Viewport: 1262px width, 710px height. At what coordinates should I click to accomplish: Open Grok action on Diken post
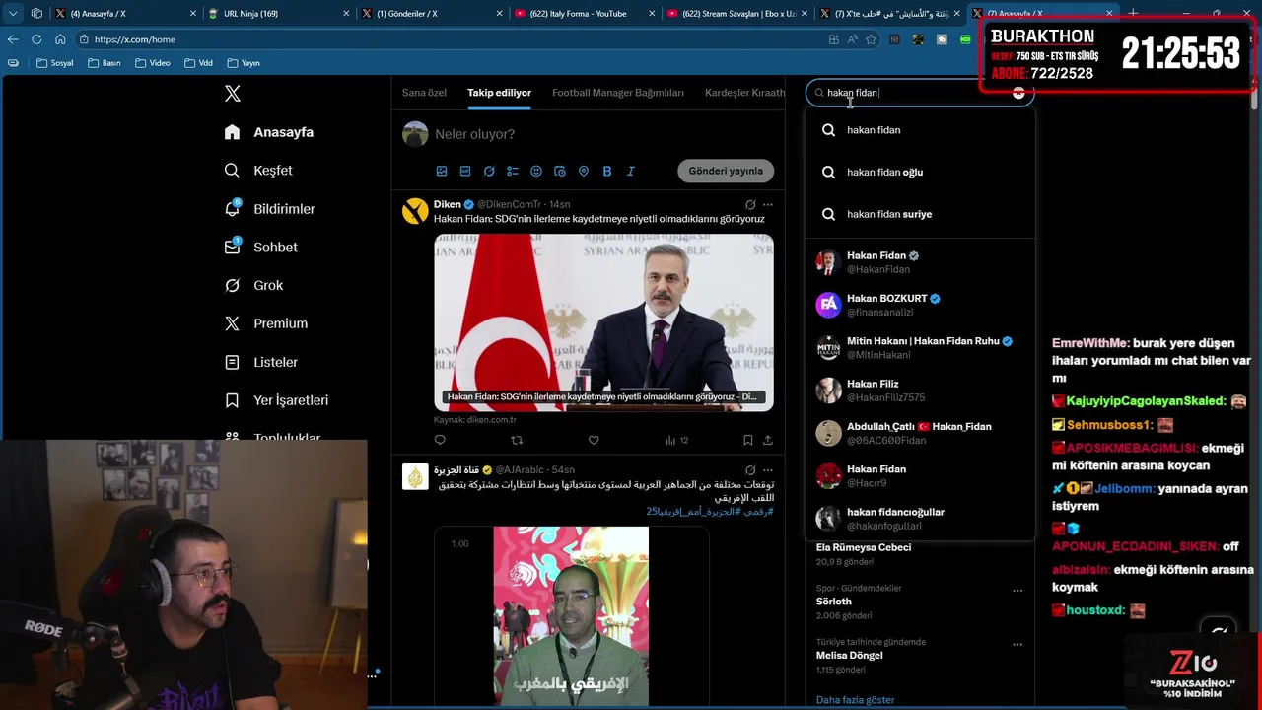tap(750, 205)
